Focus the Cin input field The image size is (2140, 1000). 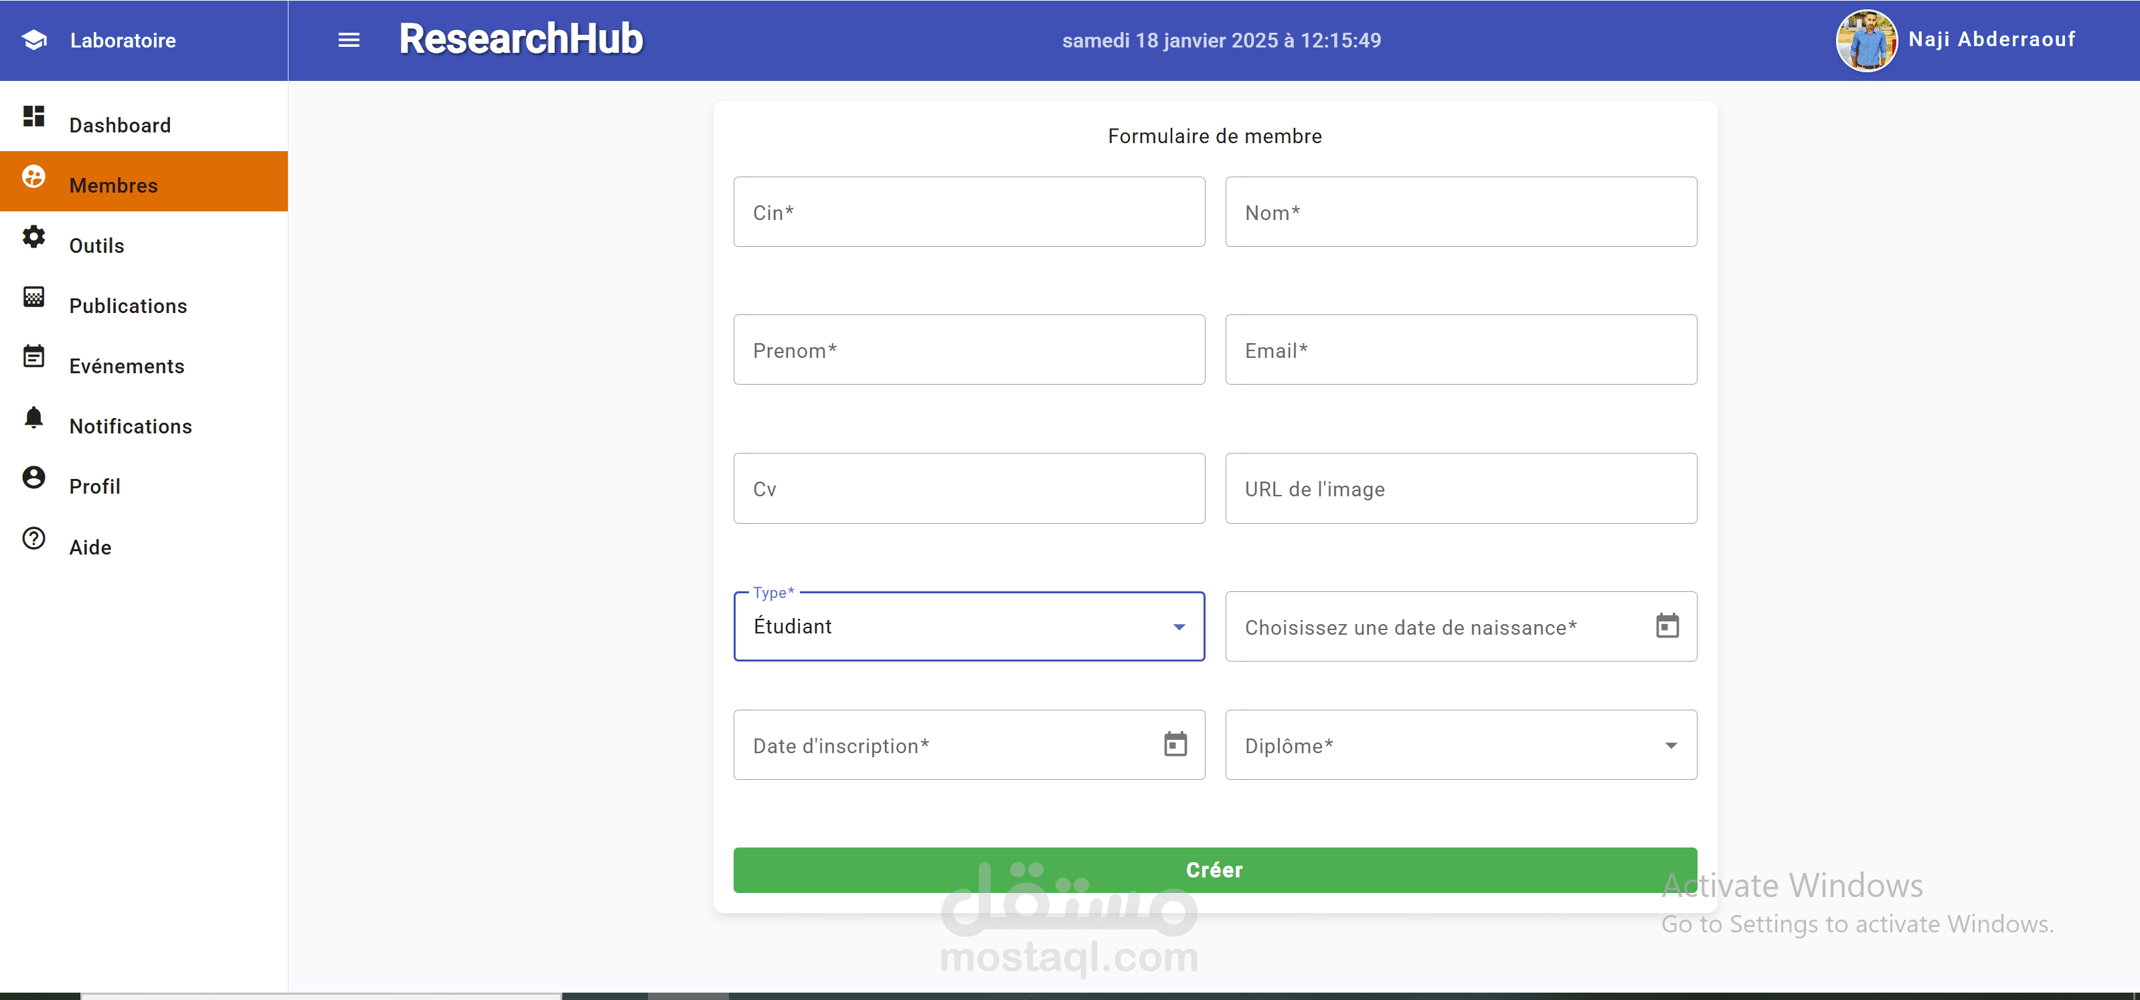[x=969, y=213]
